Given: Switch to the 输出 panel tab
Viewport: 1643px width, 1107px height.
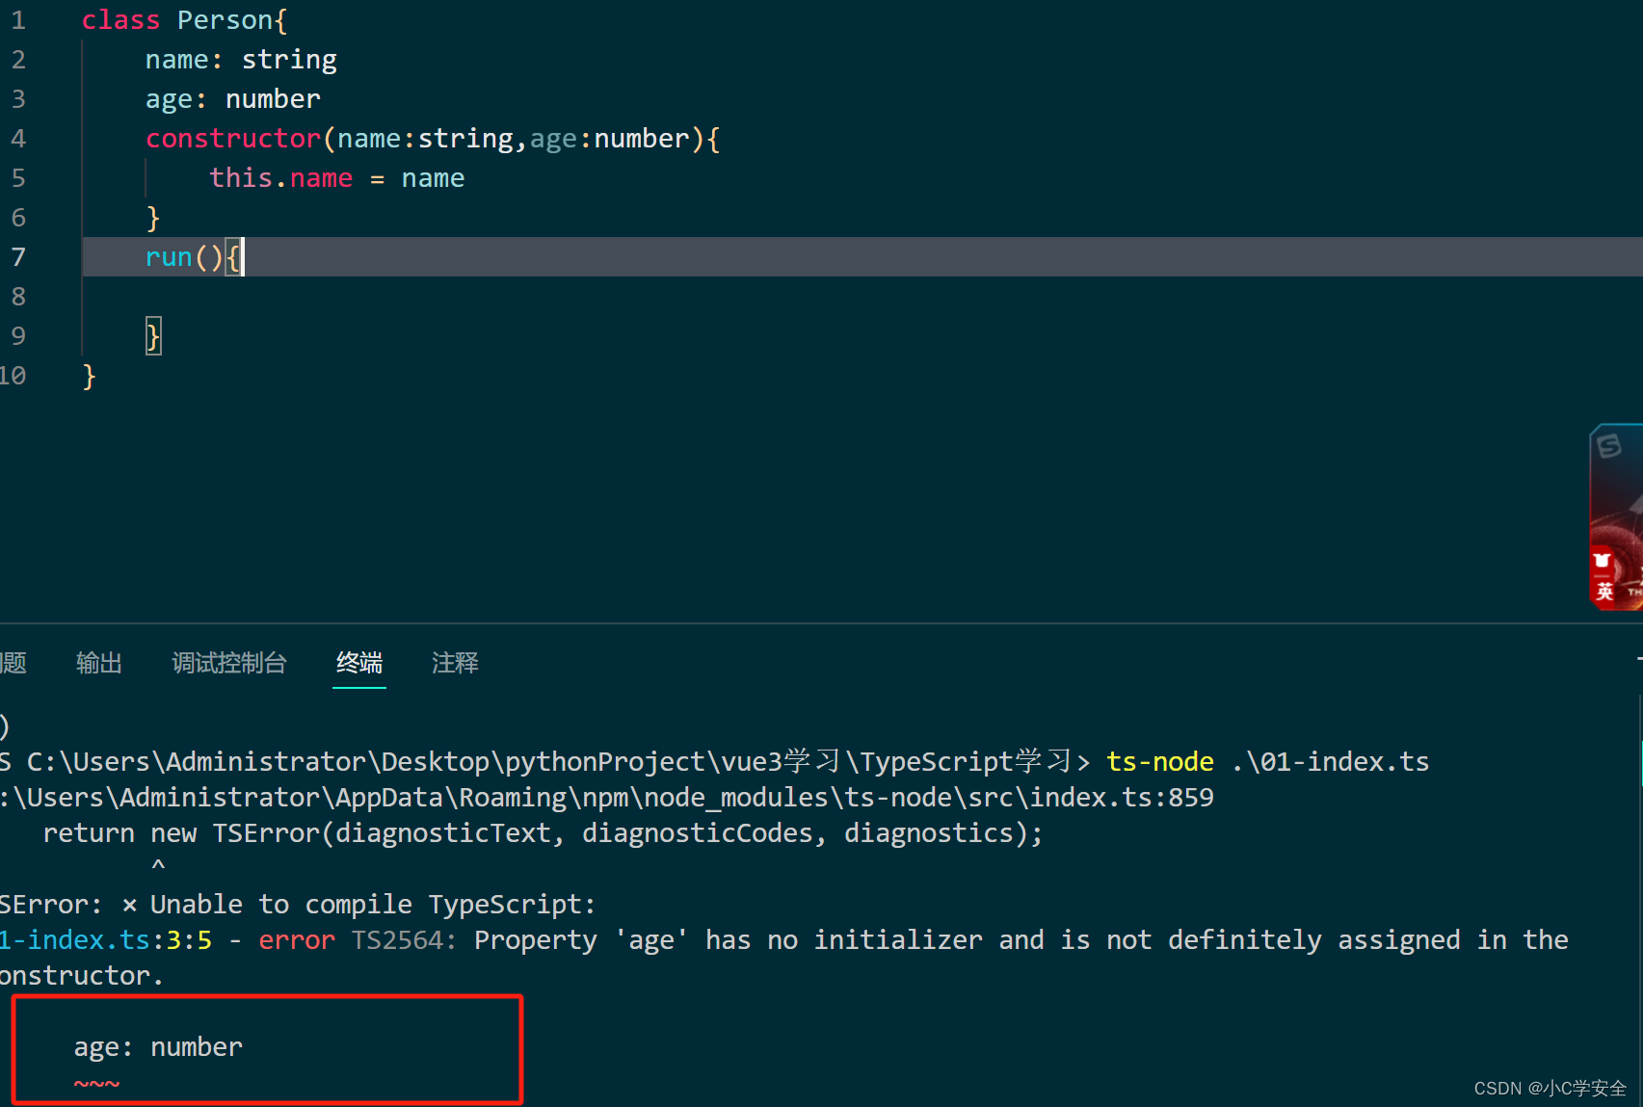Looking at the screenshot, I should point(97,663).
